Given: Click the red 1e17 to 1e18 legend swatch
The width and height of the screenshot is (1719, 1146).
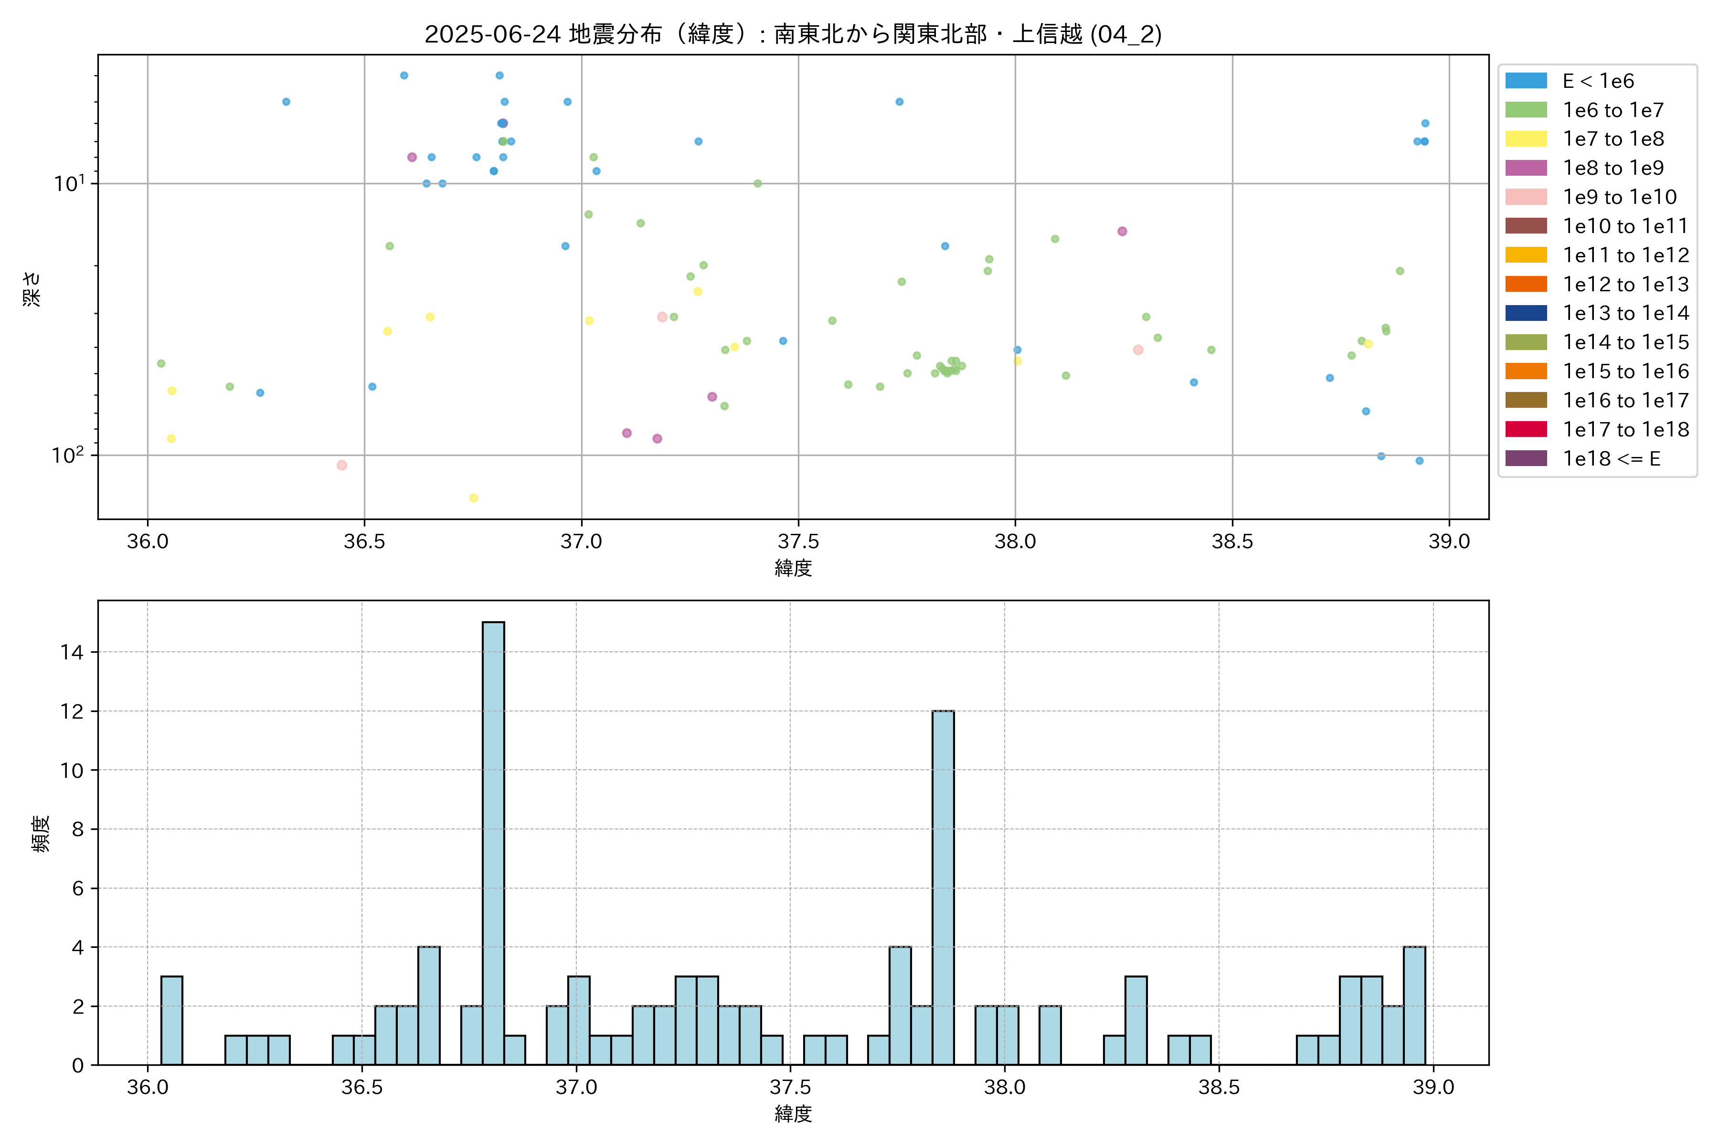Looking at the screenshot, I should (x=1525, y=429).
